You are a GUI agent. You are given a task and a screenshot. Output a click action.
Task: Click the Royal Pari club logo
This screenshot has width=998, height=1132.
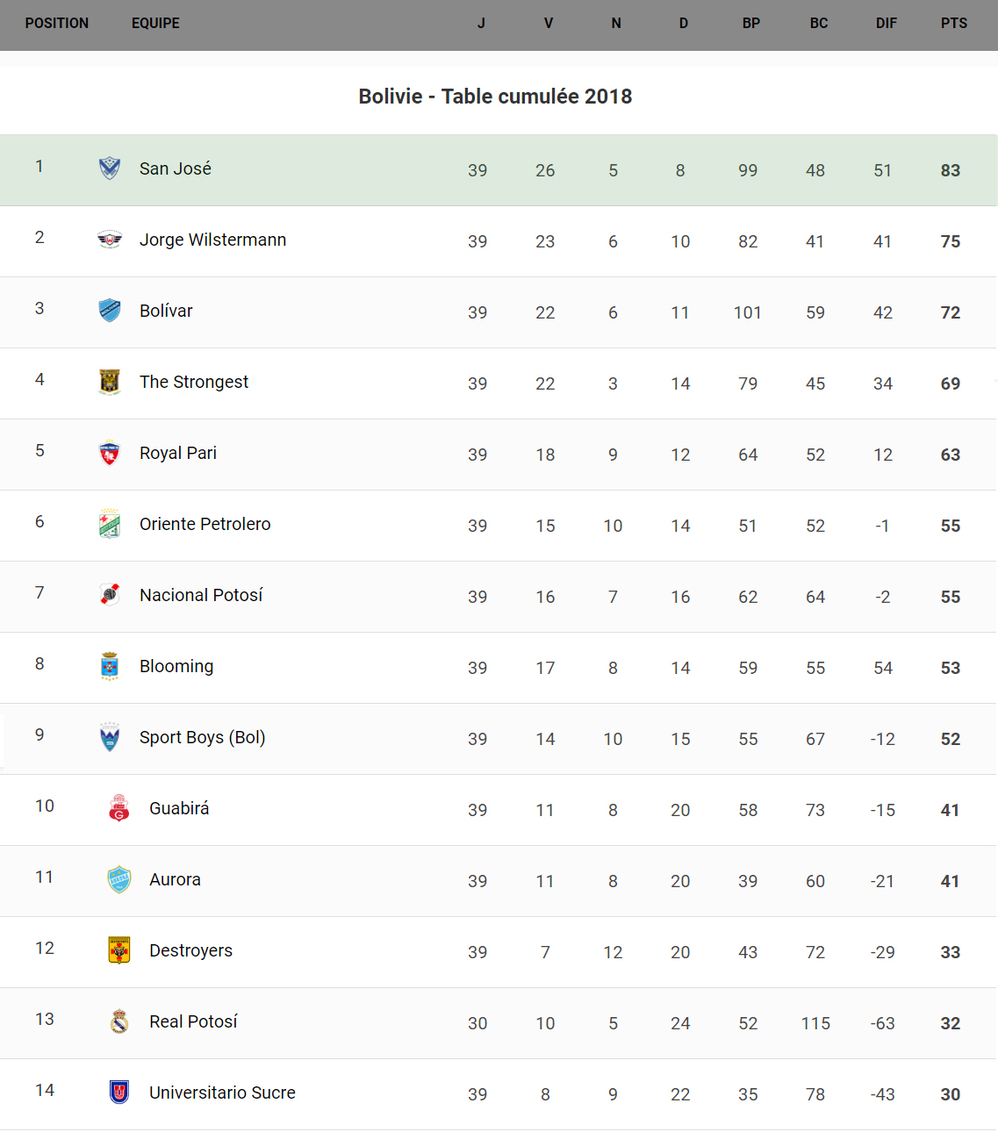tap(110, 452)
